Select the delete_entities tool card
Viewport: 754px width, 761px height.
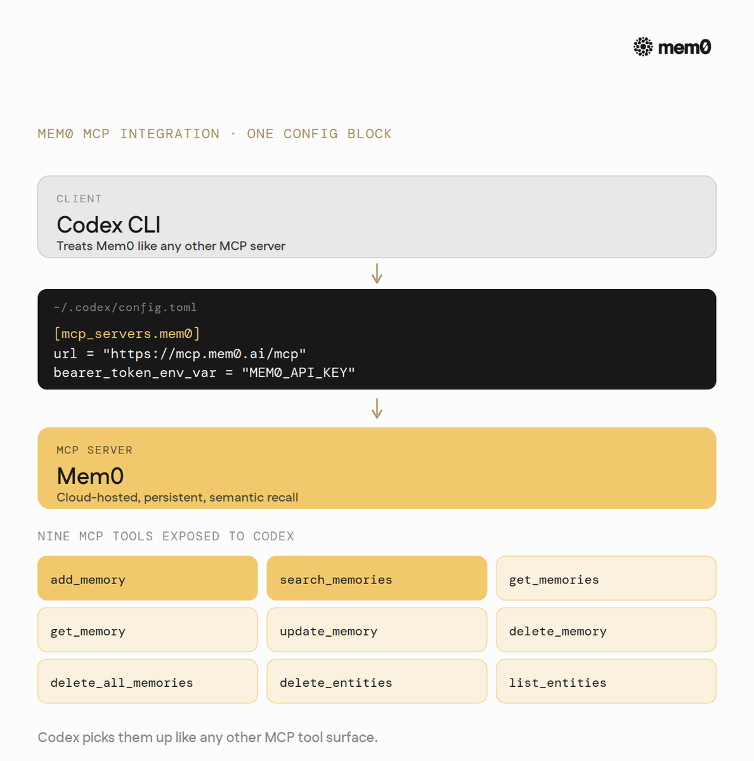pos(377,681)
